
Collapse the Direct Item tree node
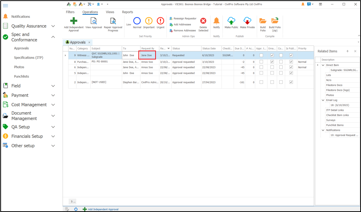323,65
